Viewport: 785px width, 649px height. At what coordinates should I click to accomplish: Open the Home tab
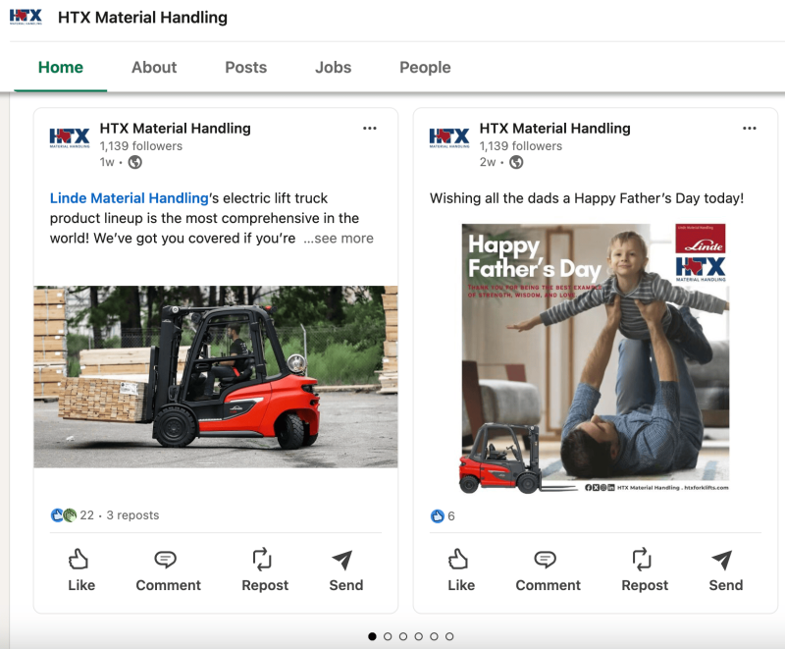61,67
